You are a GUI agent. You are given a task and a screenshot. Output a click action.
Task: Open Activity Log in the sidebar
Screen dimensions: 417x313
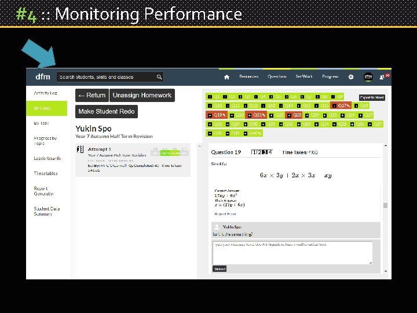point(46,93)
